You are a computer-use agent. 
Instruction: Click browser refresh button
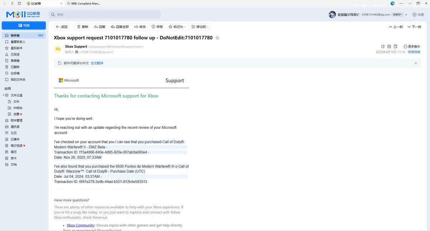tap(19, 3)
